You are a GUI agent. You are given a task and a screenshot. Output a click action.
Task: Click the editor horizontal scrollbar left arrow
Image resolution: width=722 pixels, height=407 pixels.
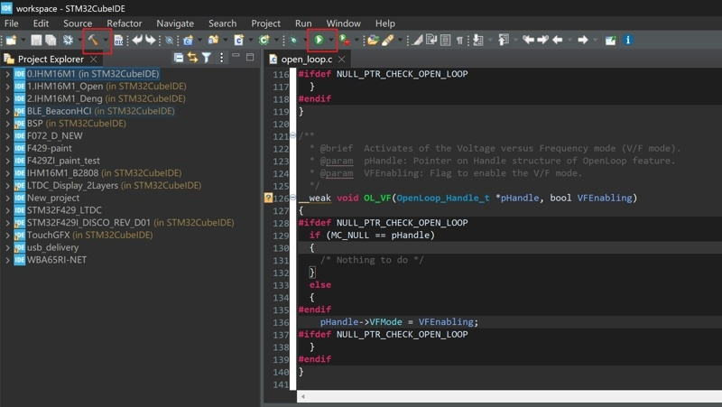(x=302, y=396)
